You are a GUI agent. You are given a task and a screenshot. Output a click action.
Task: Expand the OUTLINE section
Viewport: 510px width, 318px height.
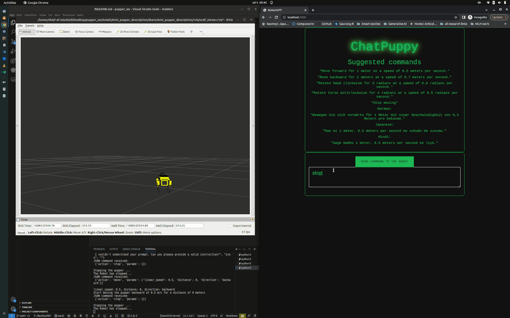tap(54, 303)
